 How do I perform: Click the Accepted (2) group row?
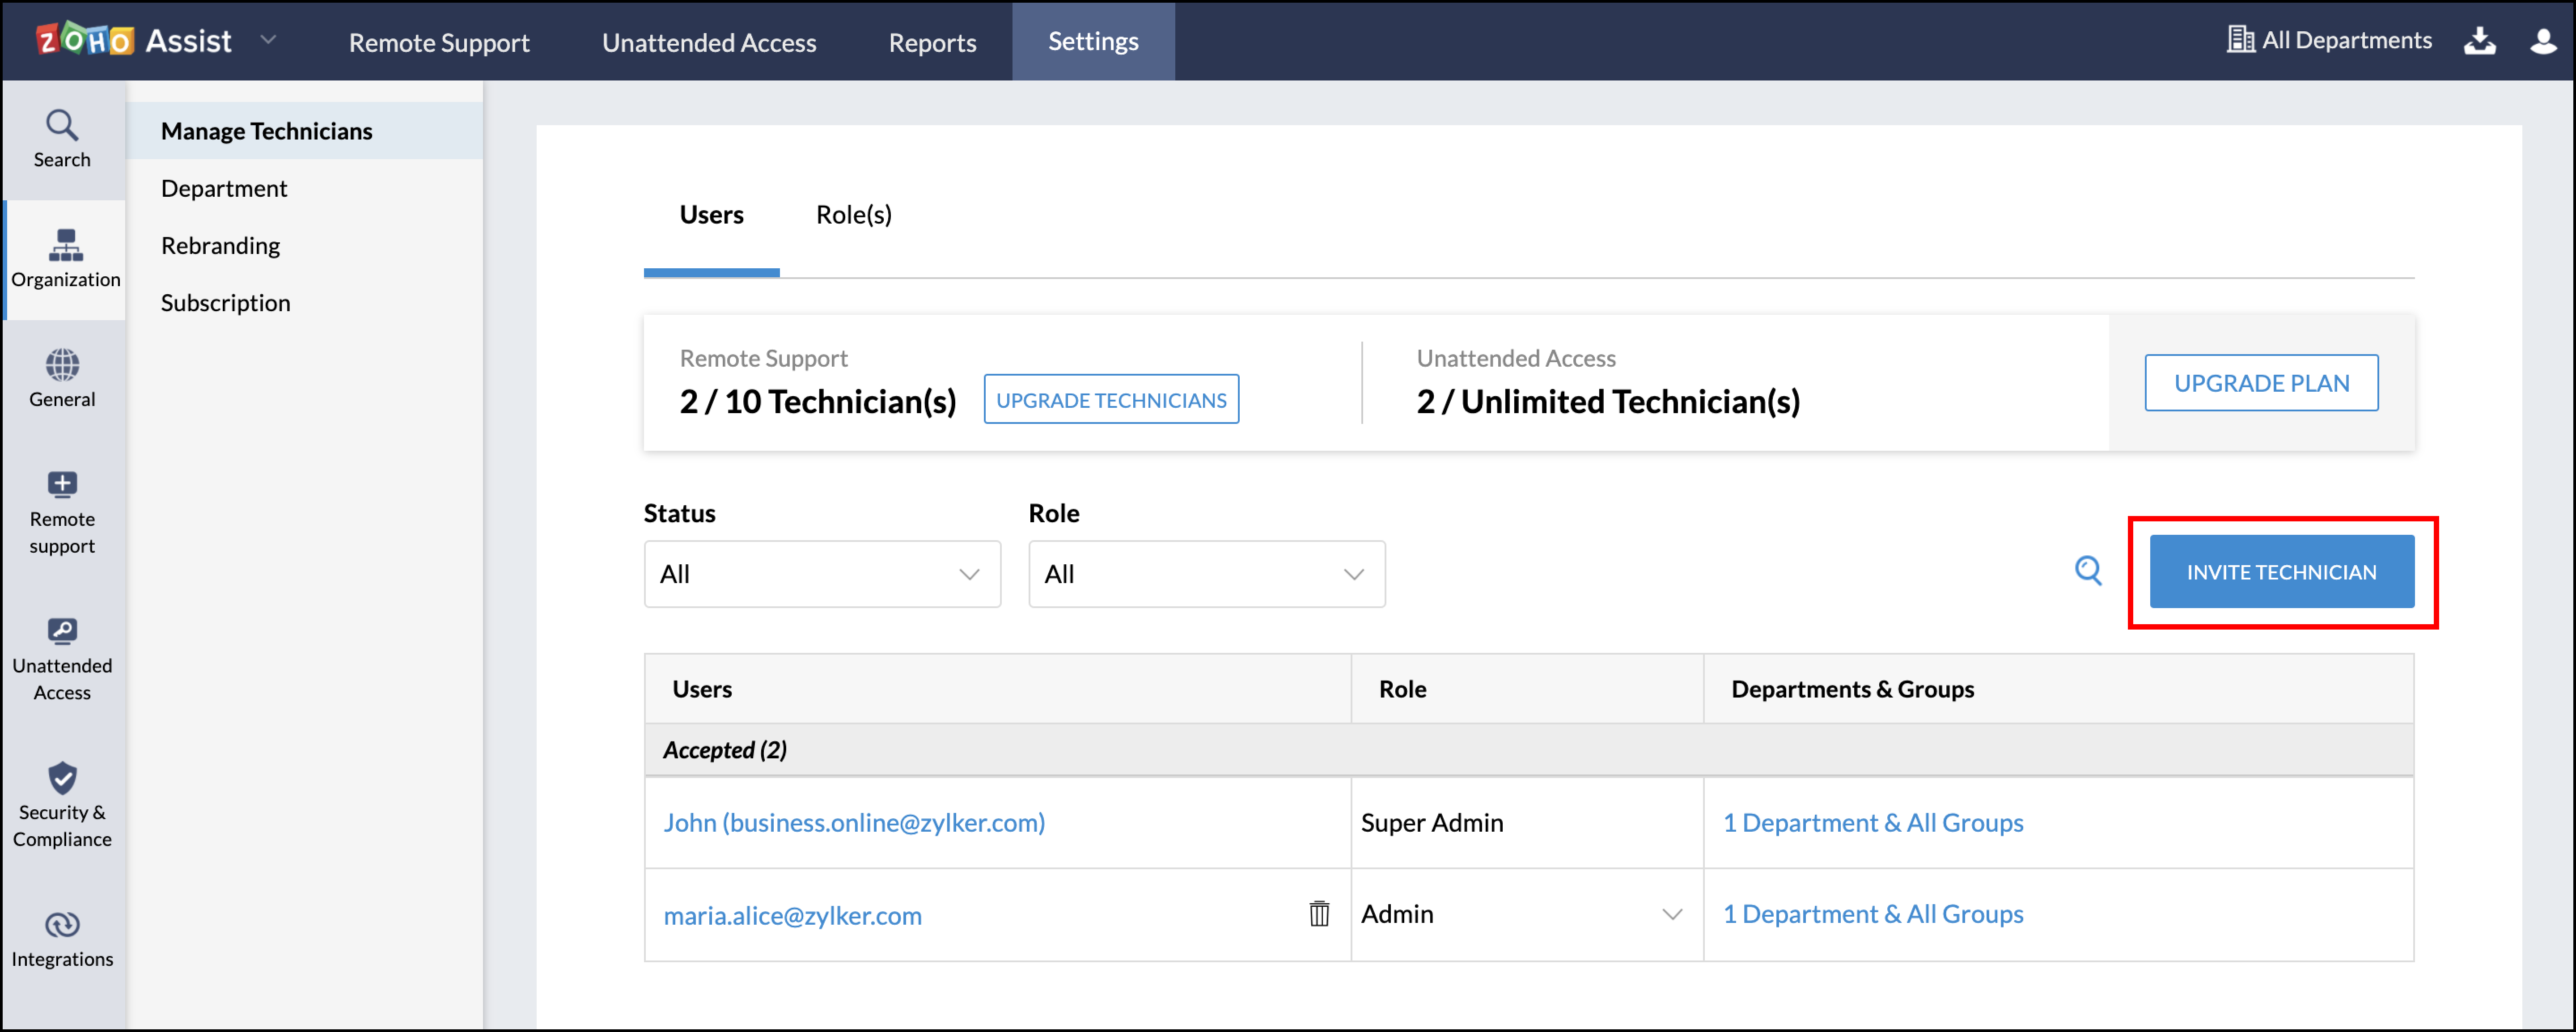click(1529, 750)
